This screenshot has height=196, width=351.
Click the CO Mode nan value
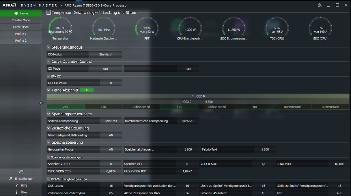pos(105,68)
